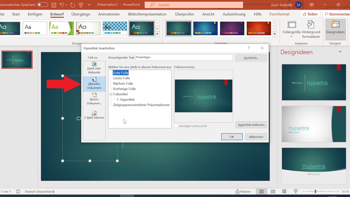Open the Notizen pane from status bar

coord(243,191)
